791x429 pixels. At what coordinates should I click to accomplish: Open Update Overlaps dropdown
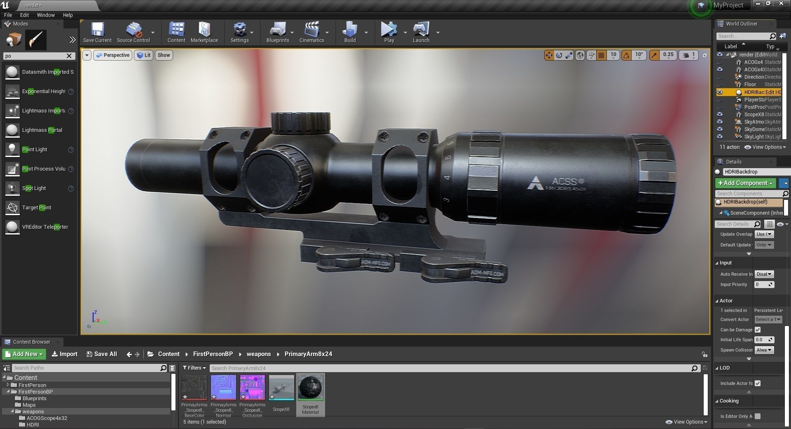point(764,234)
